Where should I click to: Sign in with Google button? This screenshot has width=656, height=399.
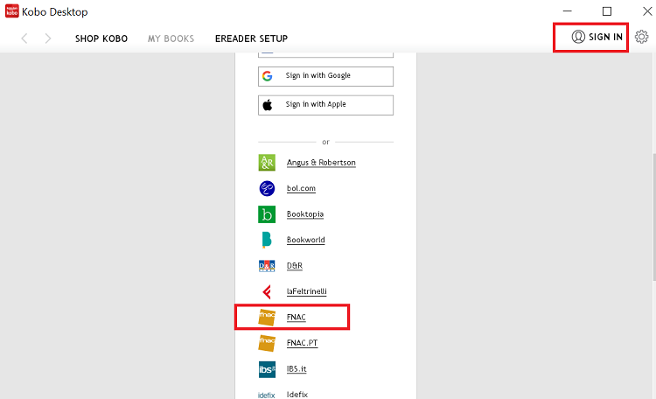[325, 76]
